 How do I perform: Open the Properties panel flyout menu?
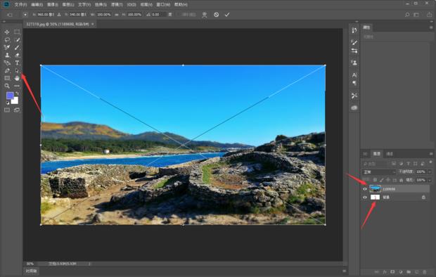(x=431, y=27)
